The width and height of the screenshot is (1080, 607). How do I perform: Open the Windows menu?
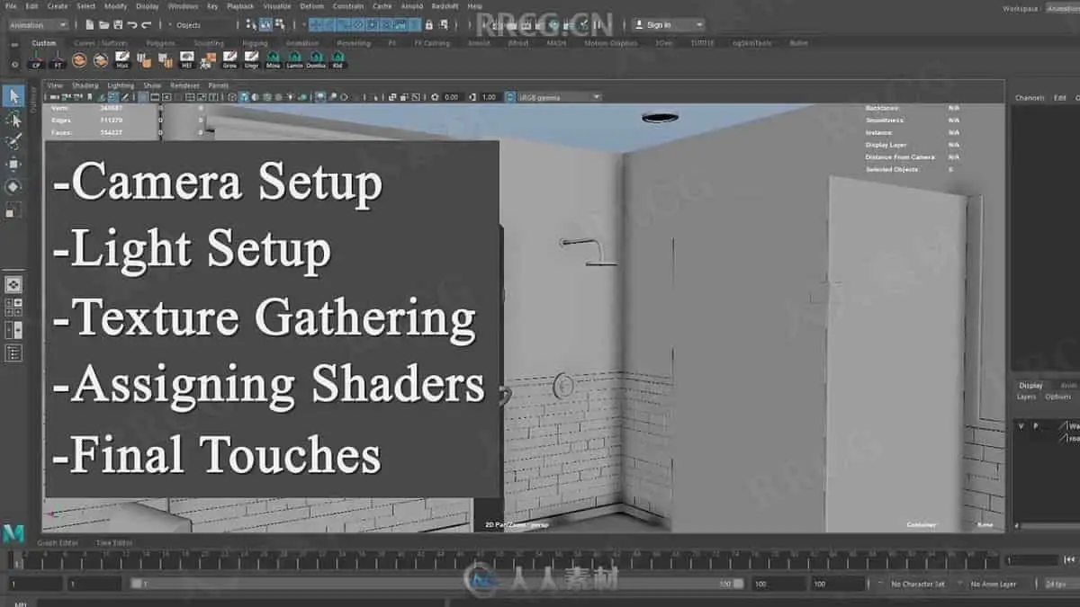coord(183,5)
